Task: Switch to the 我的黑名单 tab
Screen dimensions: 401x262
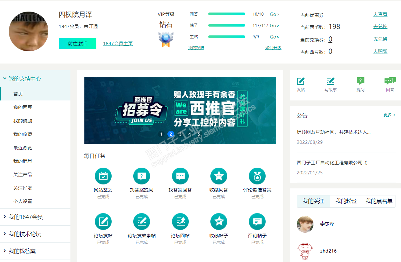Action: [x=379, y=201]
